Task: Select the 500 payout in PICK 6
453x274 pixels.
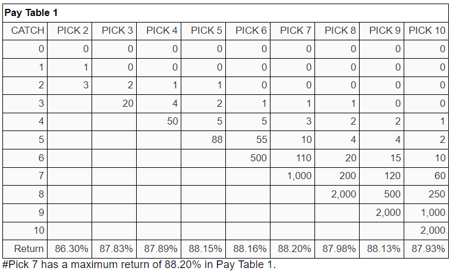Action: click(x=259, y=158)
